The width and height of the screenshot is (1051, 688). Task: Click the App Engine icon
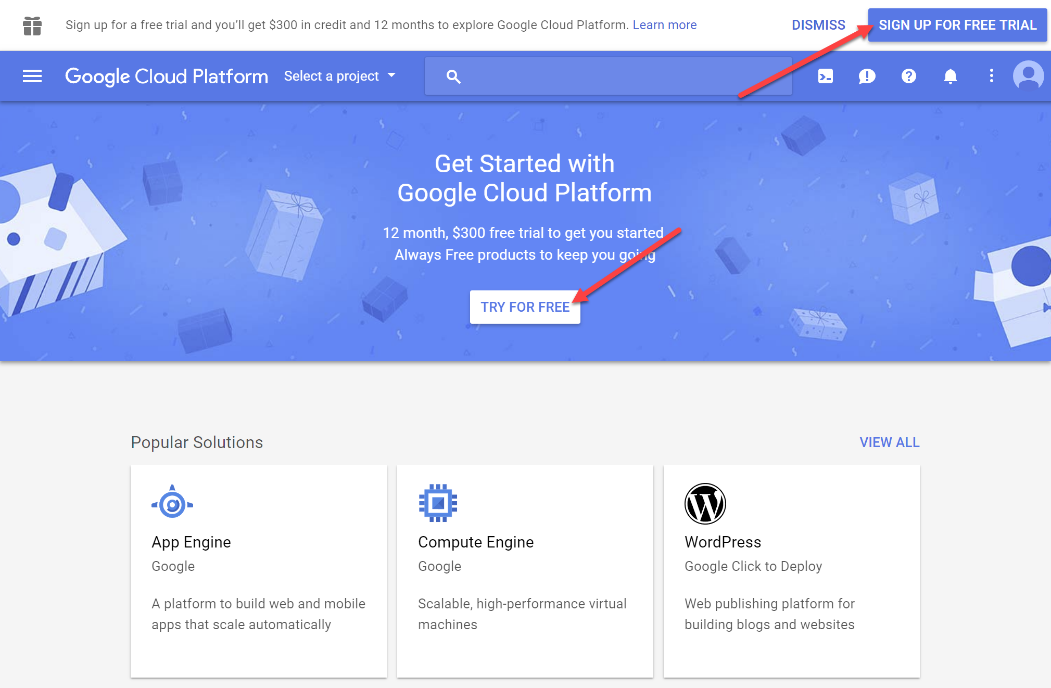[x=172, y=502]
